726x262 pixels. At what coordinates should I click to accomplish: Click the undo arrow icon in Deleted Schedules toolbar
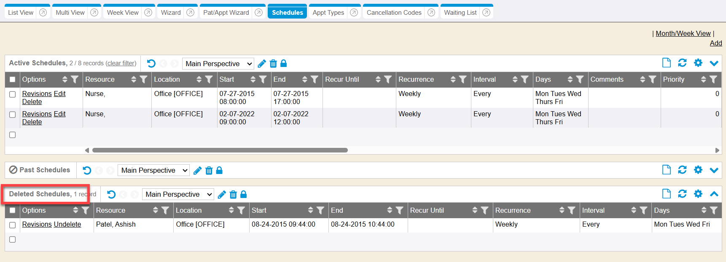pyautogui.click(x=111, y=194)
